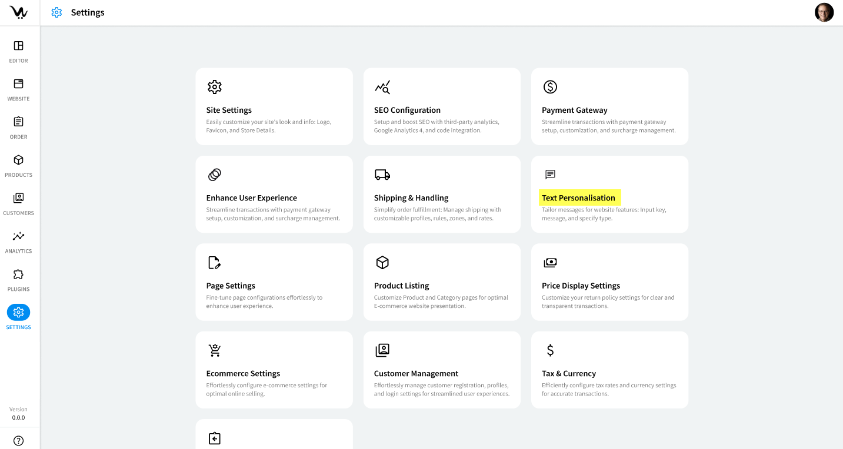The image size is (843, 449).
Task: Open Plugins puzzle icon
Action: (18, 274)
